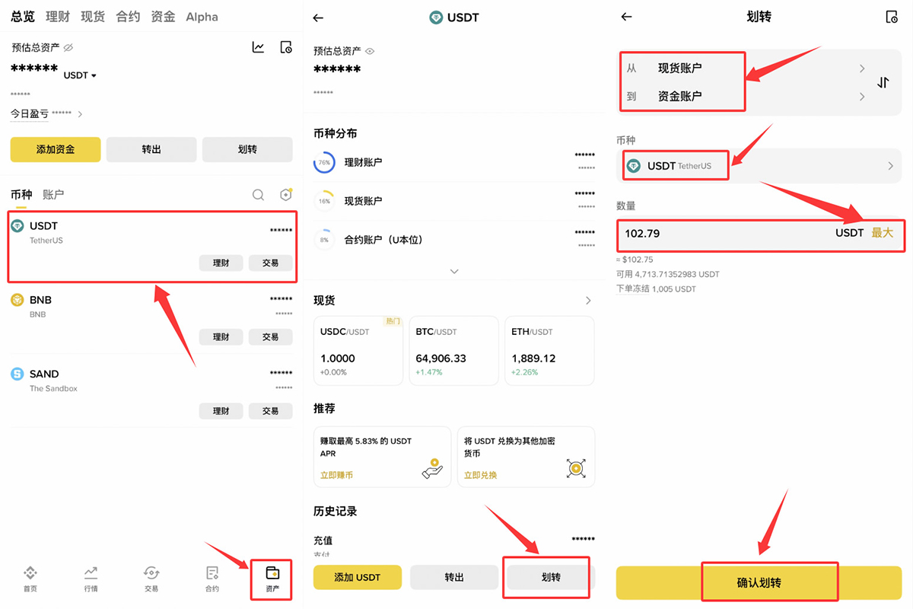Expand today's PnL chevron
Image resolution: width=913 pixels, height=609 pixels.
pos(80,114)
